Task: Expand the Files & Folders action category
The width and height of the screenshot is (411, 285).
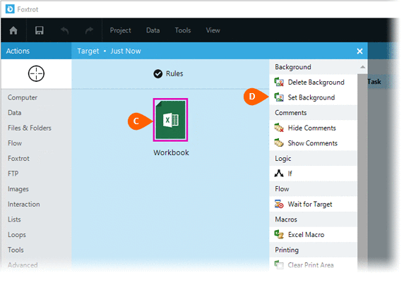Action: [30, 128]
